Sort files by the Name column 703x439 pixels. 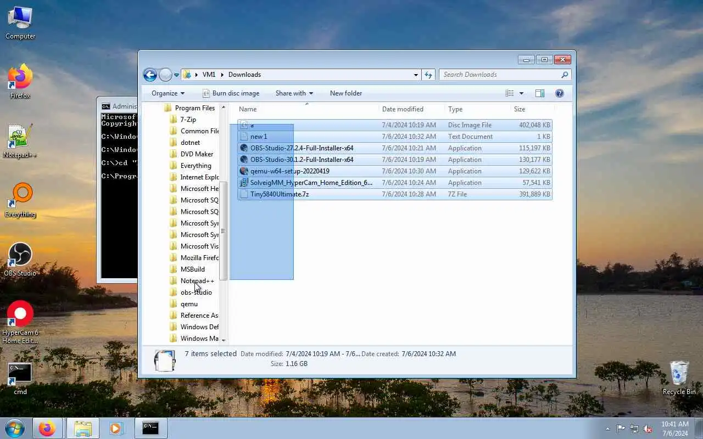click(x=308, y=109)
